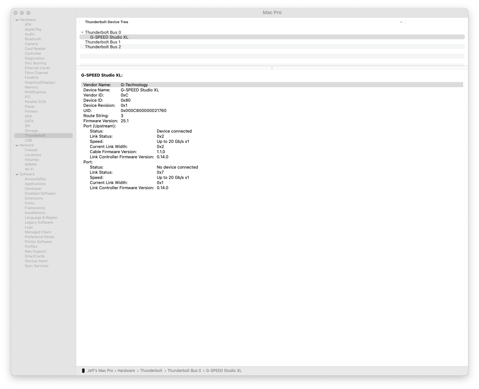Select Volumes under Network
This screenshot has height=389, width=479.
pos(32,160)
